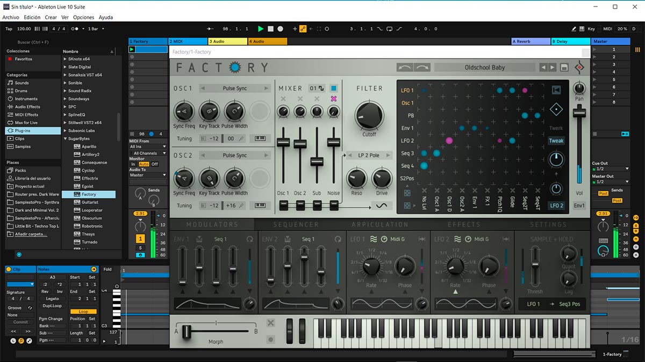
Task: Click the LFO 1 clock sync icon
Action: coord(384,239)
